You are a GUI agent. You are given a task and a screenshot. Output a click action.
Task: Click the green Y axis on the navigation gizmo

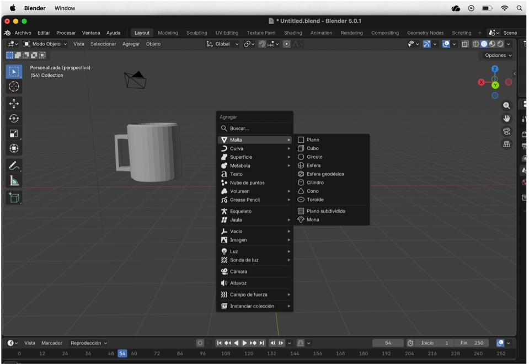pyautogui.click(x=495, y=85)
